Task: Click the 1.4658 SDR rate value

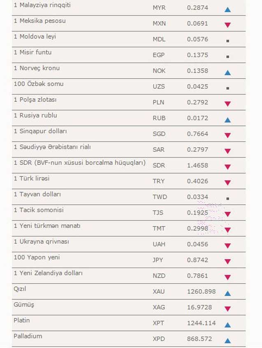Action: coord(197,165)
